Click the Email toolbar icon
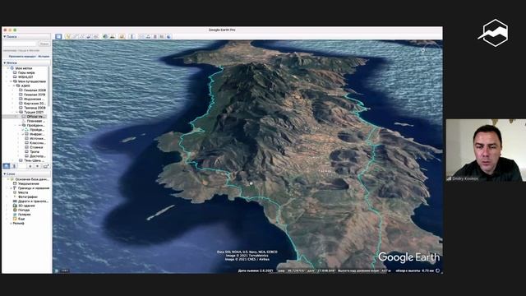The width and height of the screenshot is (526, 296). tap(141, 36)
